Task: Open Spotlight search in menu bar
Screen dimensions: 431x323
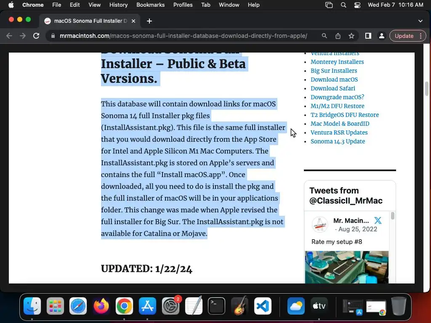Action: [x=343, y=5]
